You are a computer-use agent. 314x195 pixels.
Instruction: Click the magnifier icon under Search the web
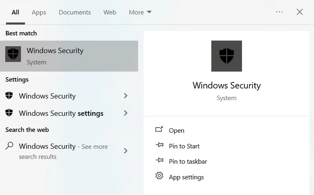click(9, 146)
